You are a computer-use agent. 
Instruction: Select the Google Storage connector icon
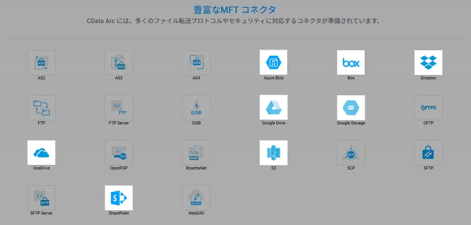351,107
